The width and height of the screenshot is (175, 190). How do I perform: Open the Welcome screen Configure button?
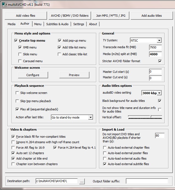[x=33, y=75]
